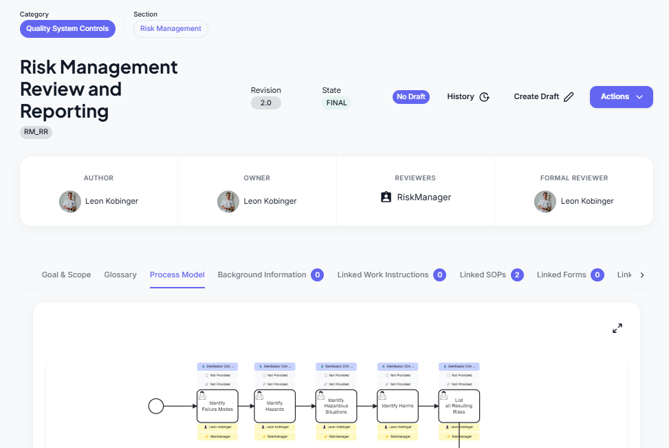Select the Linked SOPs tab

click(483, 275)
